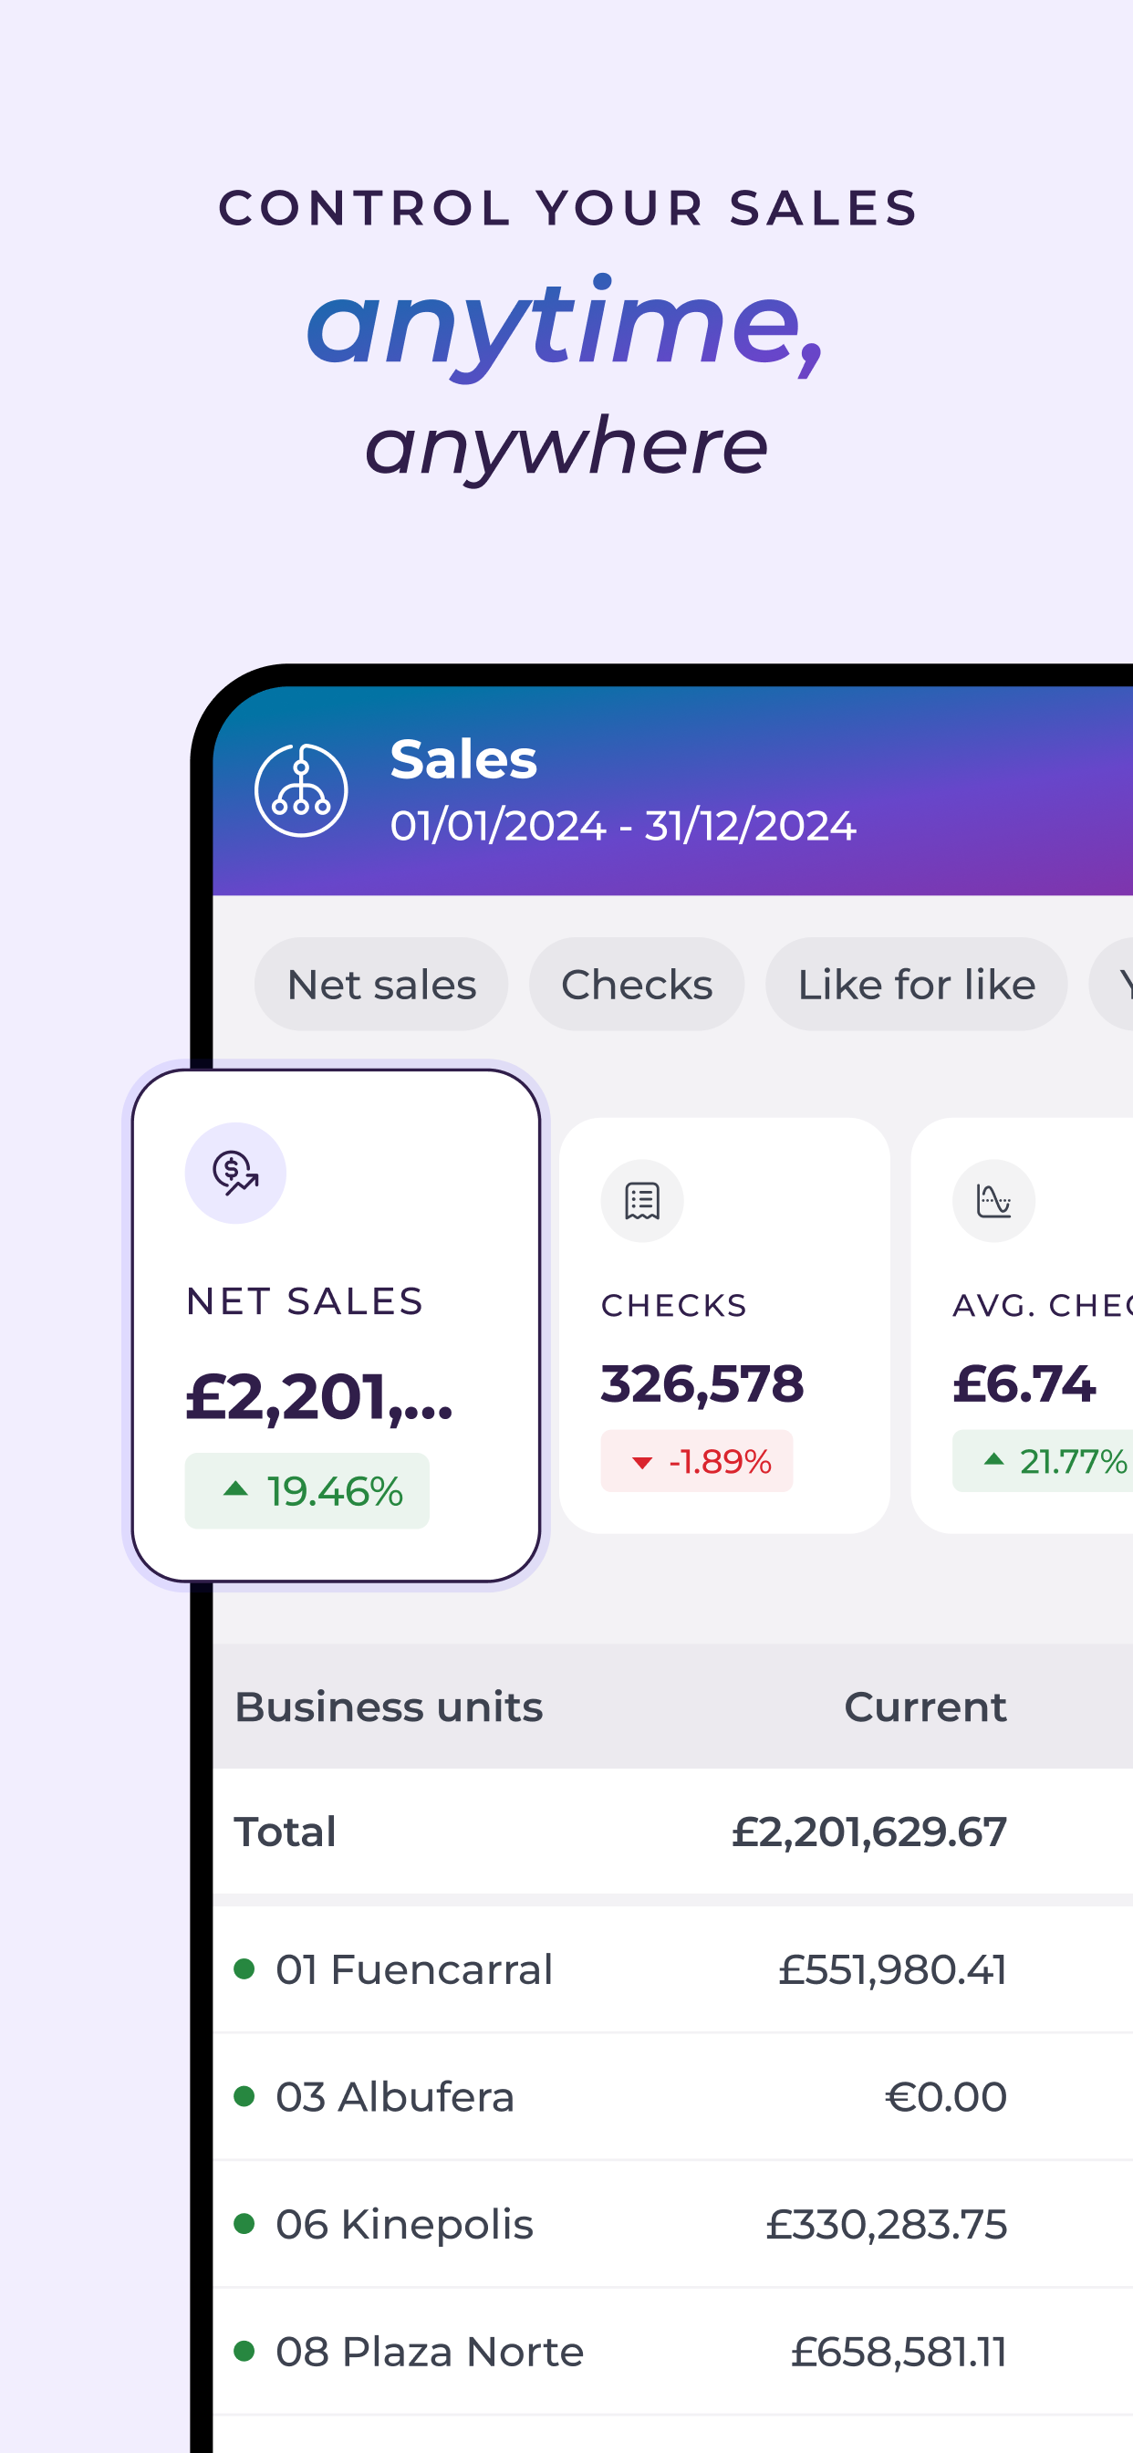Tap the Avg. Check chart icon
Viewport: 1133px width, 2453px height.
coord(993,1201)
